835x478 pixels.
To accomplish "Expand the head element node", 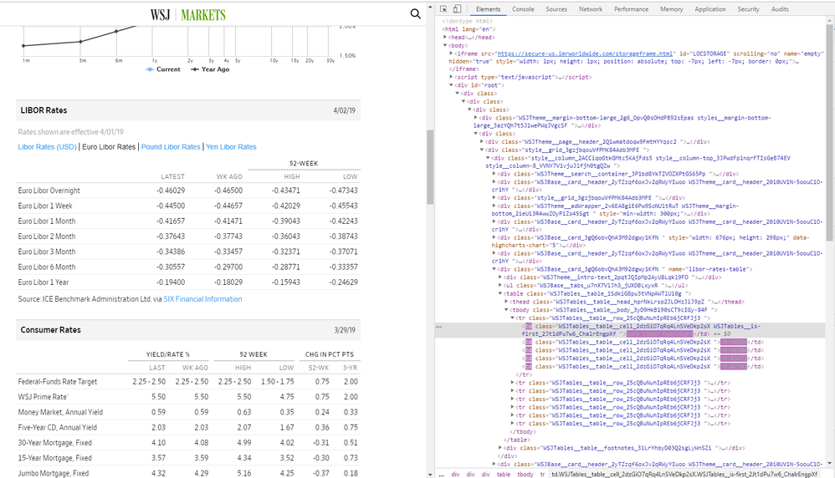I will 445,38.
